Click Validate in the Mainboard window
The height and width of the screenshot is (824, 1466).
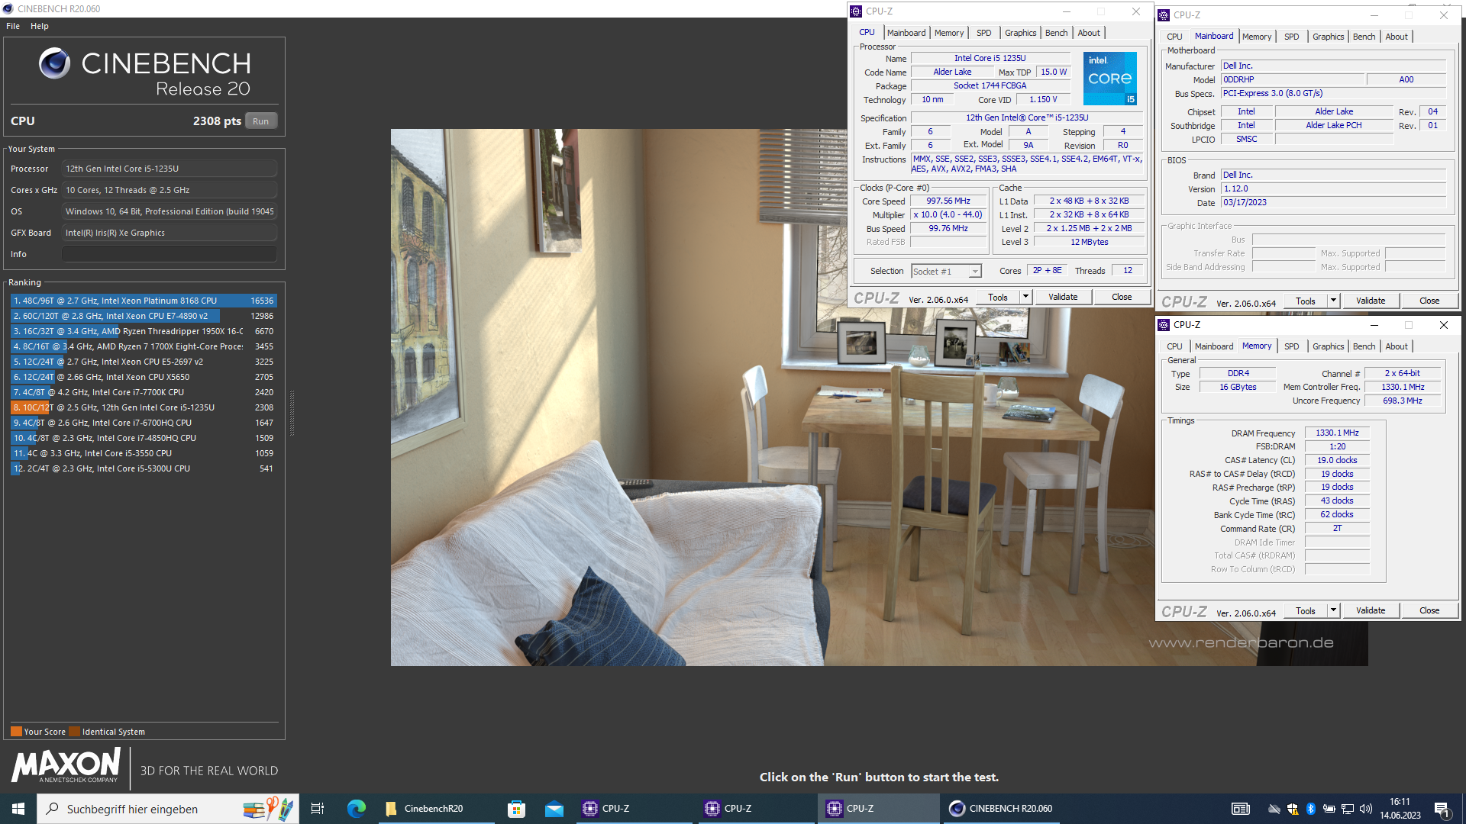1371,301
